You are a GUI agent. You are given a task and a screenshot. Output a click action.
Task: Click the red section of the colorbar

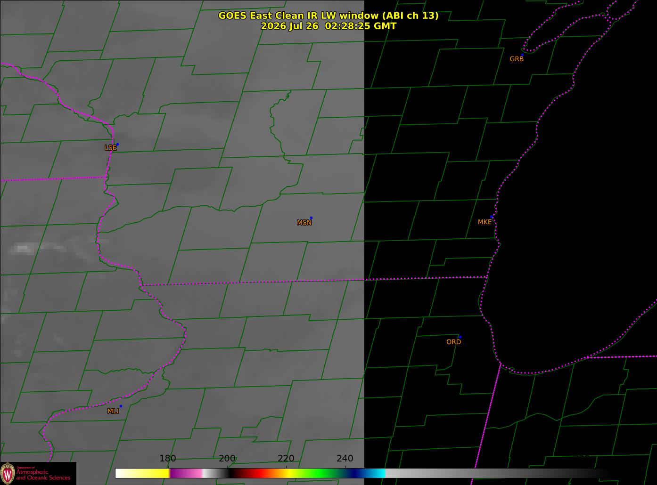pyautogui.click(x=257, y=473)
